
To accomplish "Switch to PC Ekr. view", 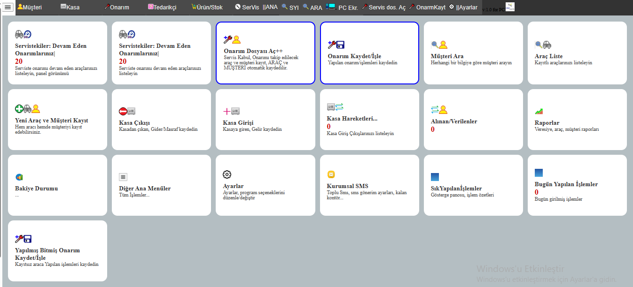I will (342, 7).
